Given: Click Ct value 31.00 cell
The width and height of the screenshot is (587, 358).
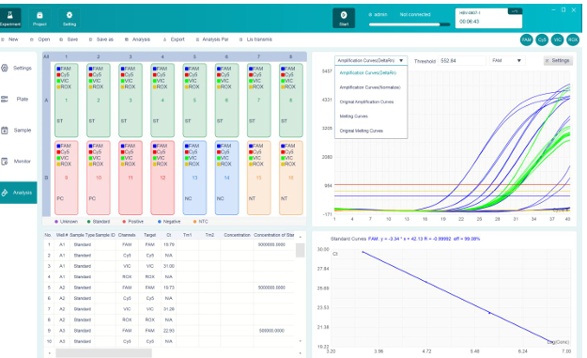Looking at the screenshot, I should pyautogui.click(x=169, y=266).
